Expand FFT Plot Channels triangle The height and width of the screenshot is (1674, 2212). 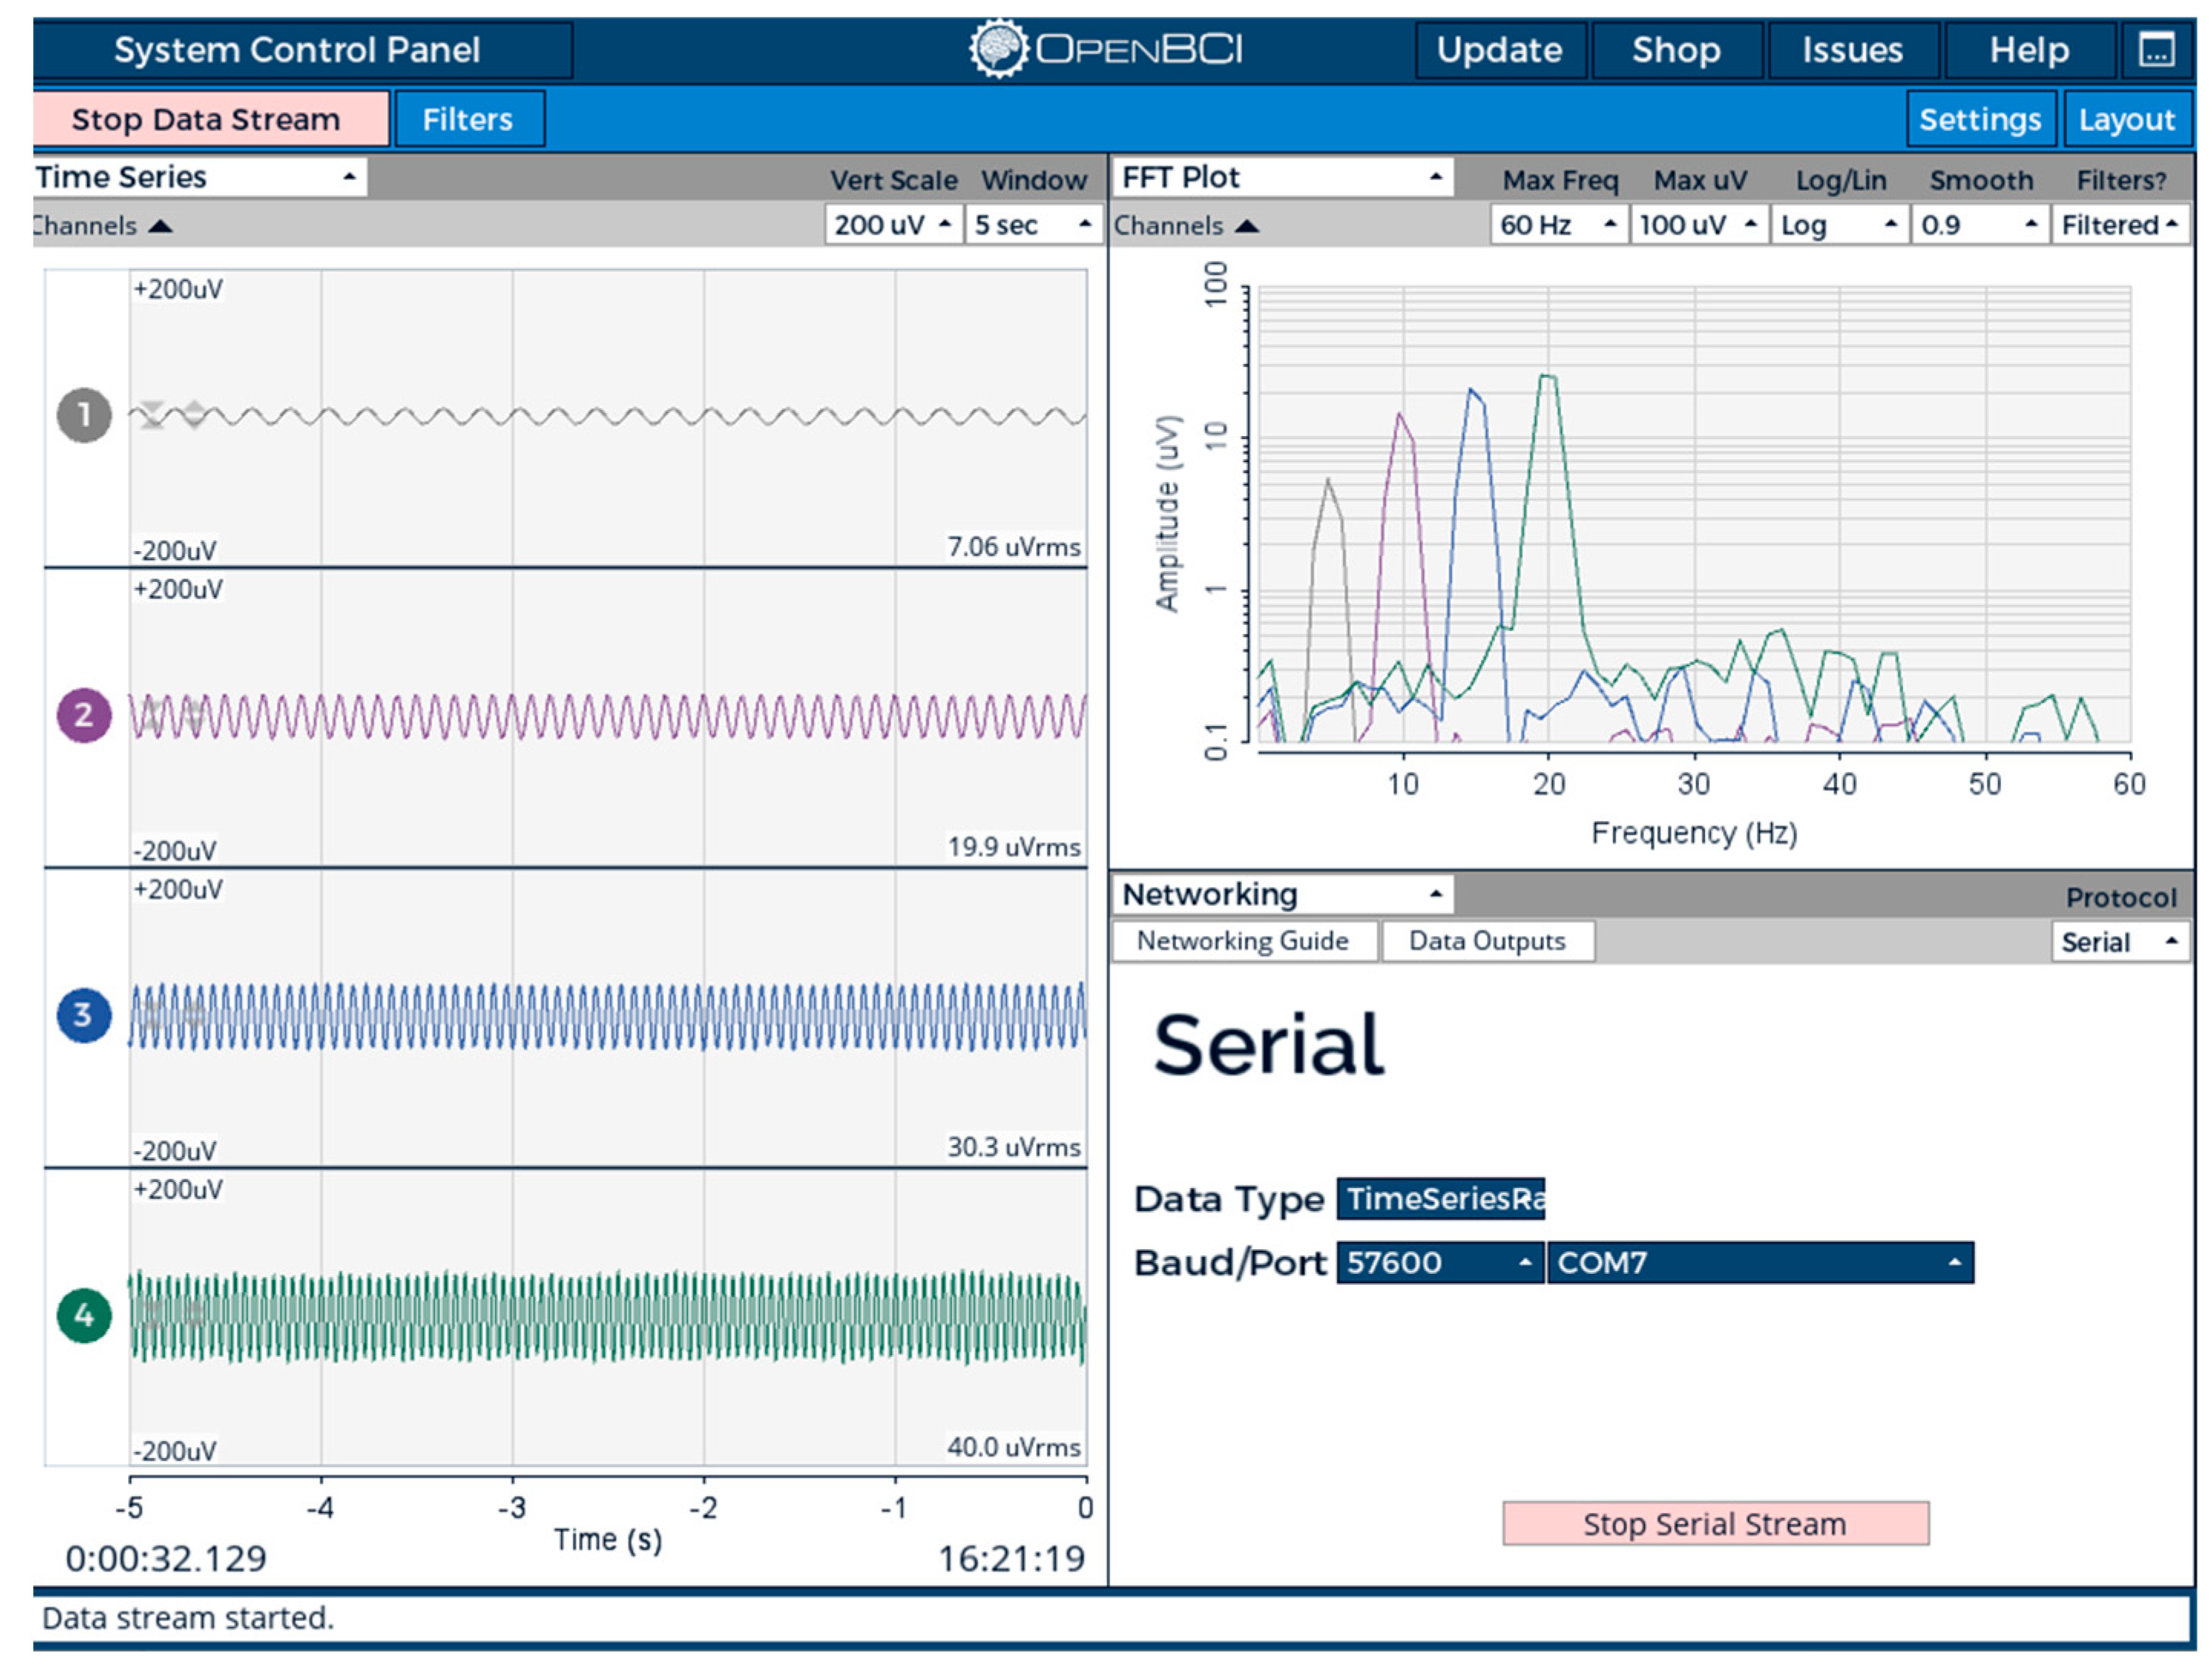tap(1246, 227)
